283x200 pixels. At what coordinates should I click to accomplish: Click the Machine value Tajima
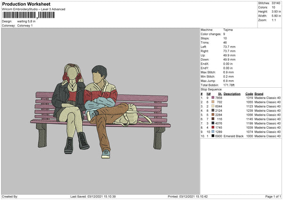(x=228, y=30)
